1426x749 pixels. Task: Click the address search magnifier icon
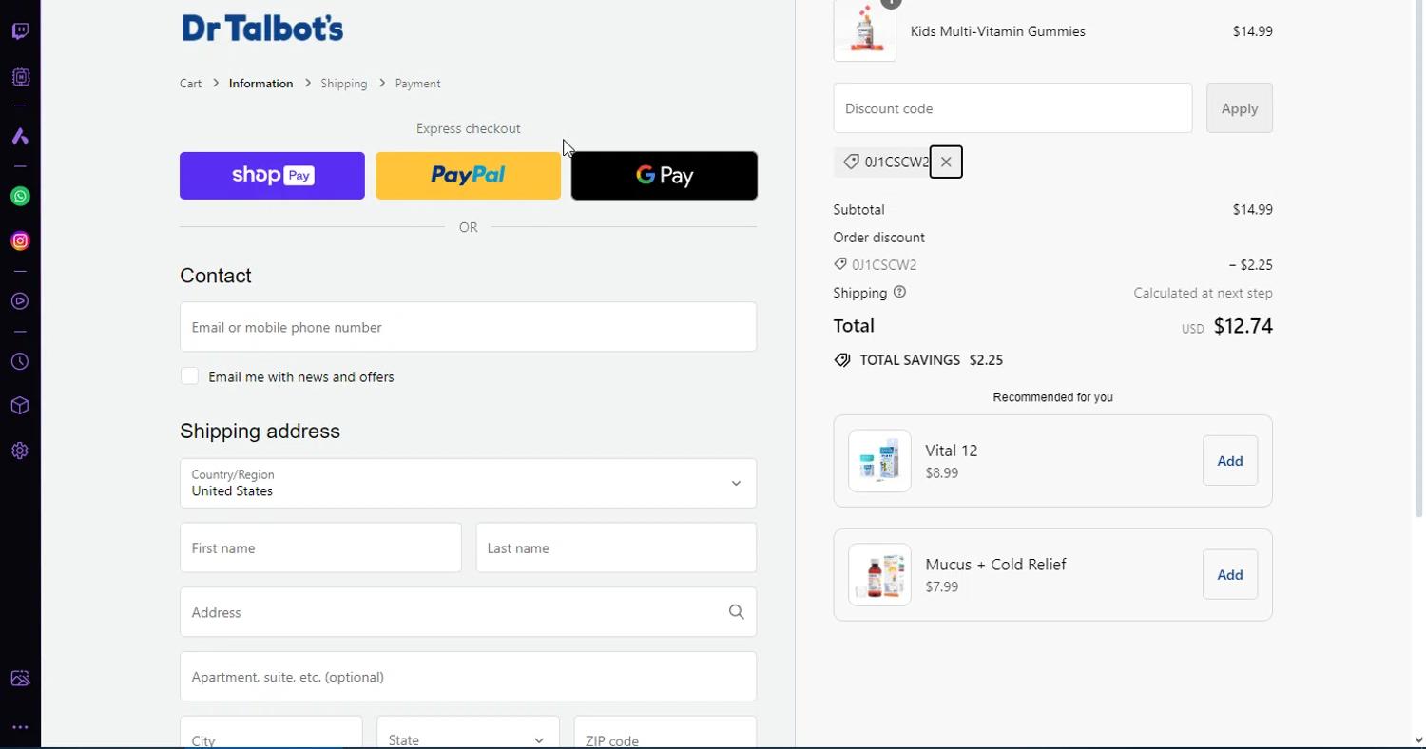tap(736, 612)
